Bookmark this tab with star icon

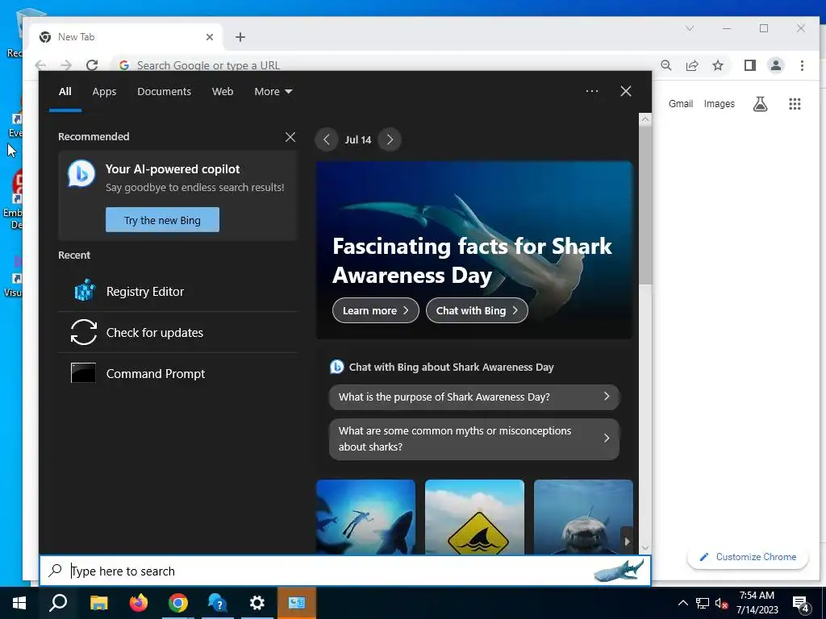(x=718, y=65)
